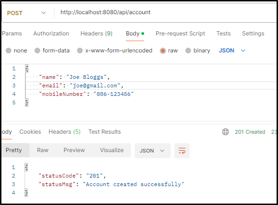Click the "086-123456" mobile number value
278x205 pixels.
[113, 94]
